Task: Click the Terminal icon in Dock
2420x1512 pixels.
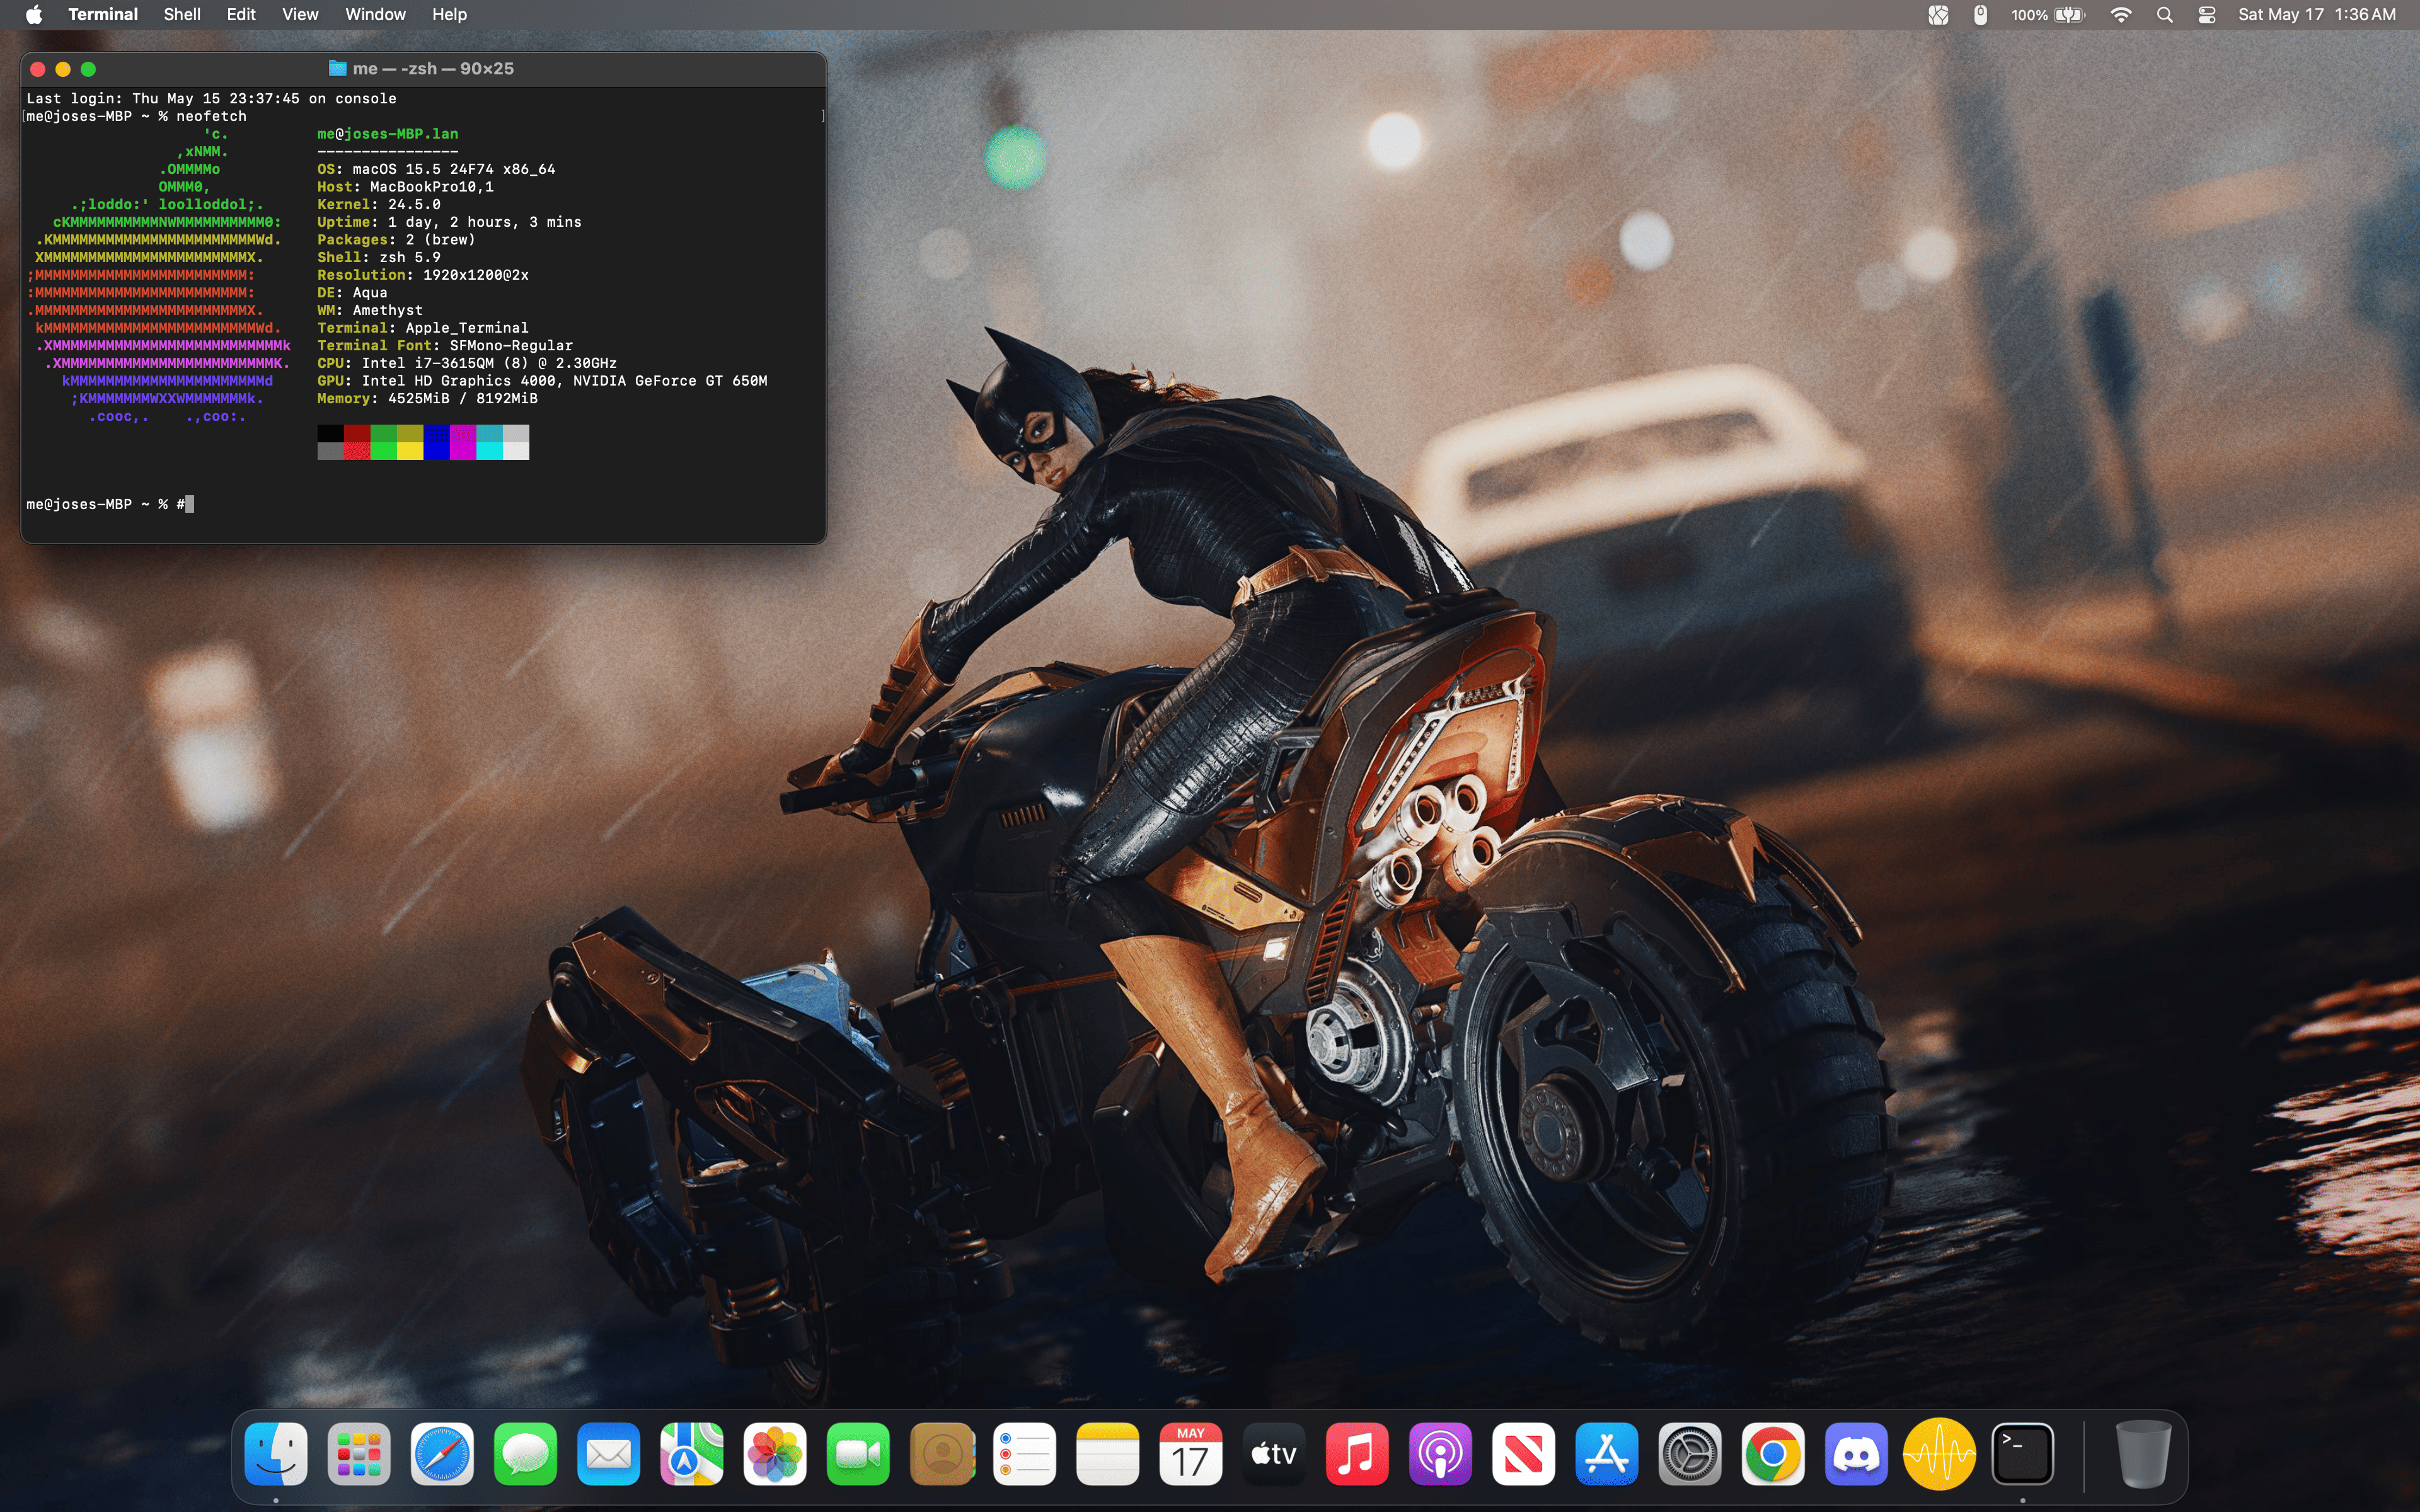Action: tap(2023, 1453)
